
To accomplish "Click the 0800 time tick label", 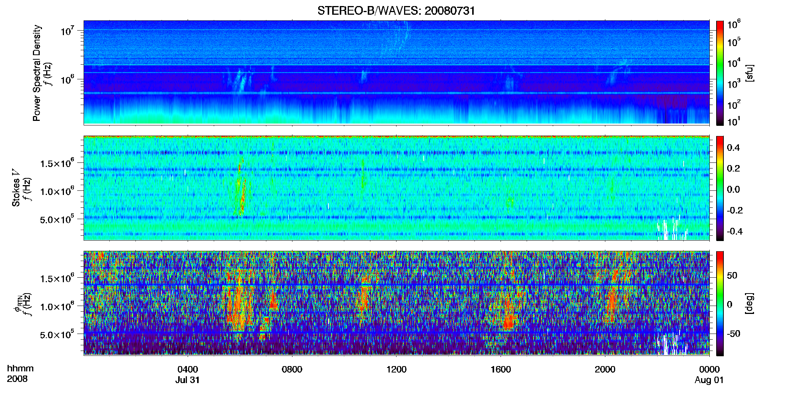I will point(292,369).
